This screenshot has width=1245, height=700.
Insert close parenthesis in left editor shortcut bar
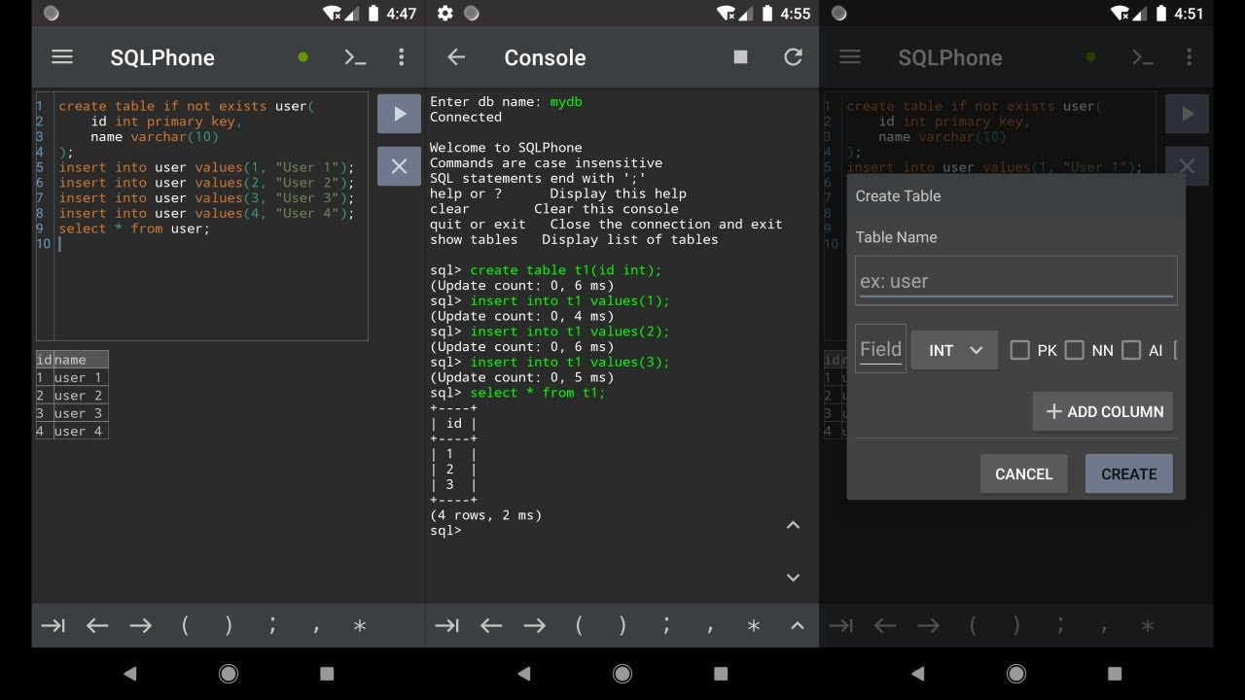(x=229, y=626)
